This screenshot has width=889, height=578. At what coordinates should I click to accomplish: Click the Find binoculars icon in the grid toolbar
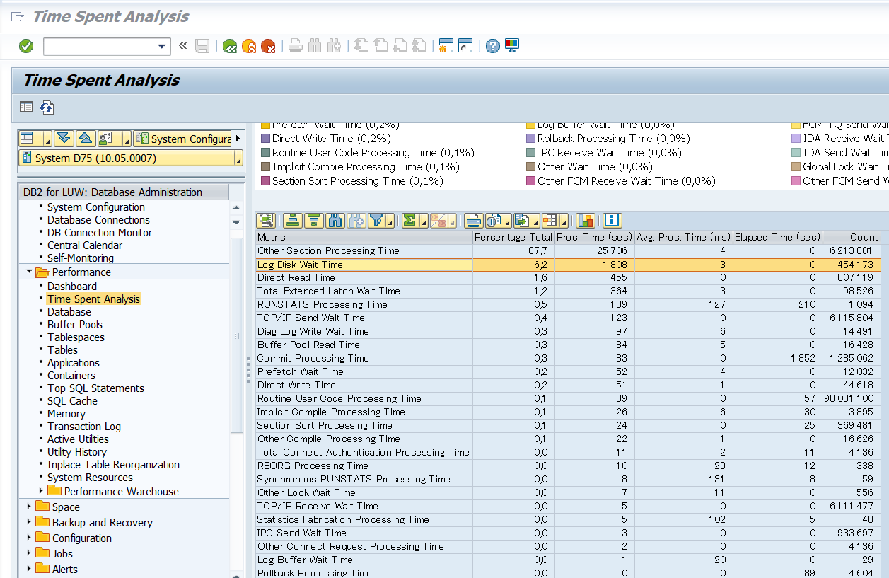(x=335, y=220)
